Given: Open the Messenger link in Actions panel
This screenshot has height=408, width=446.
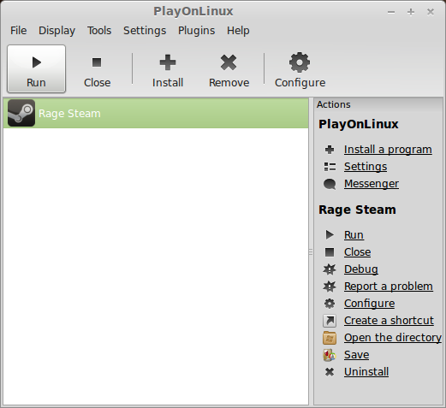Looking at the screenshot, I should 372,184.
